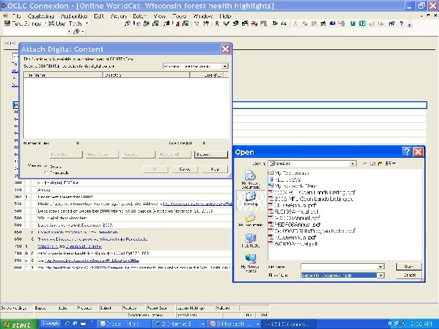This screenshot has height=329, width=439.
Task: Open the User Tools dropdown
Action: (x=87, y=24)
